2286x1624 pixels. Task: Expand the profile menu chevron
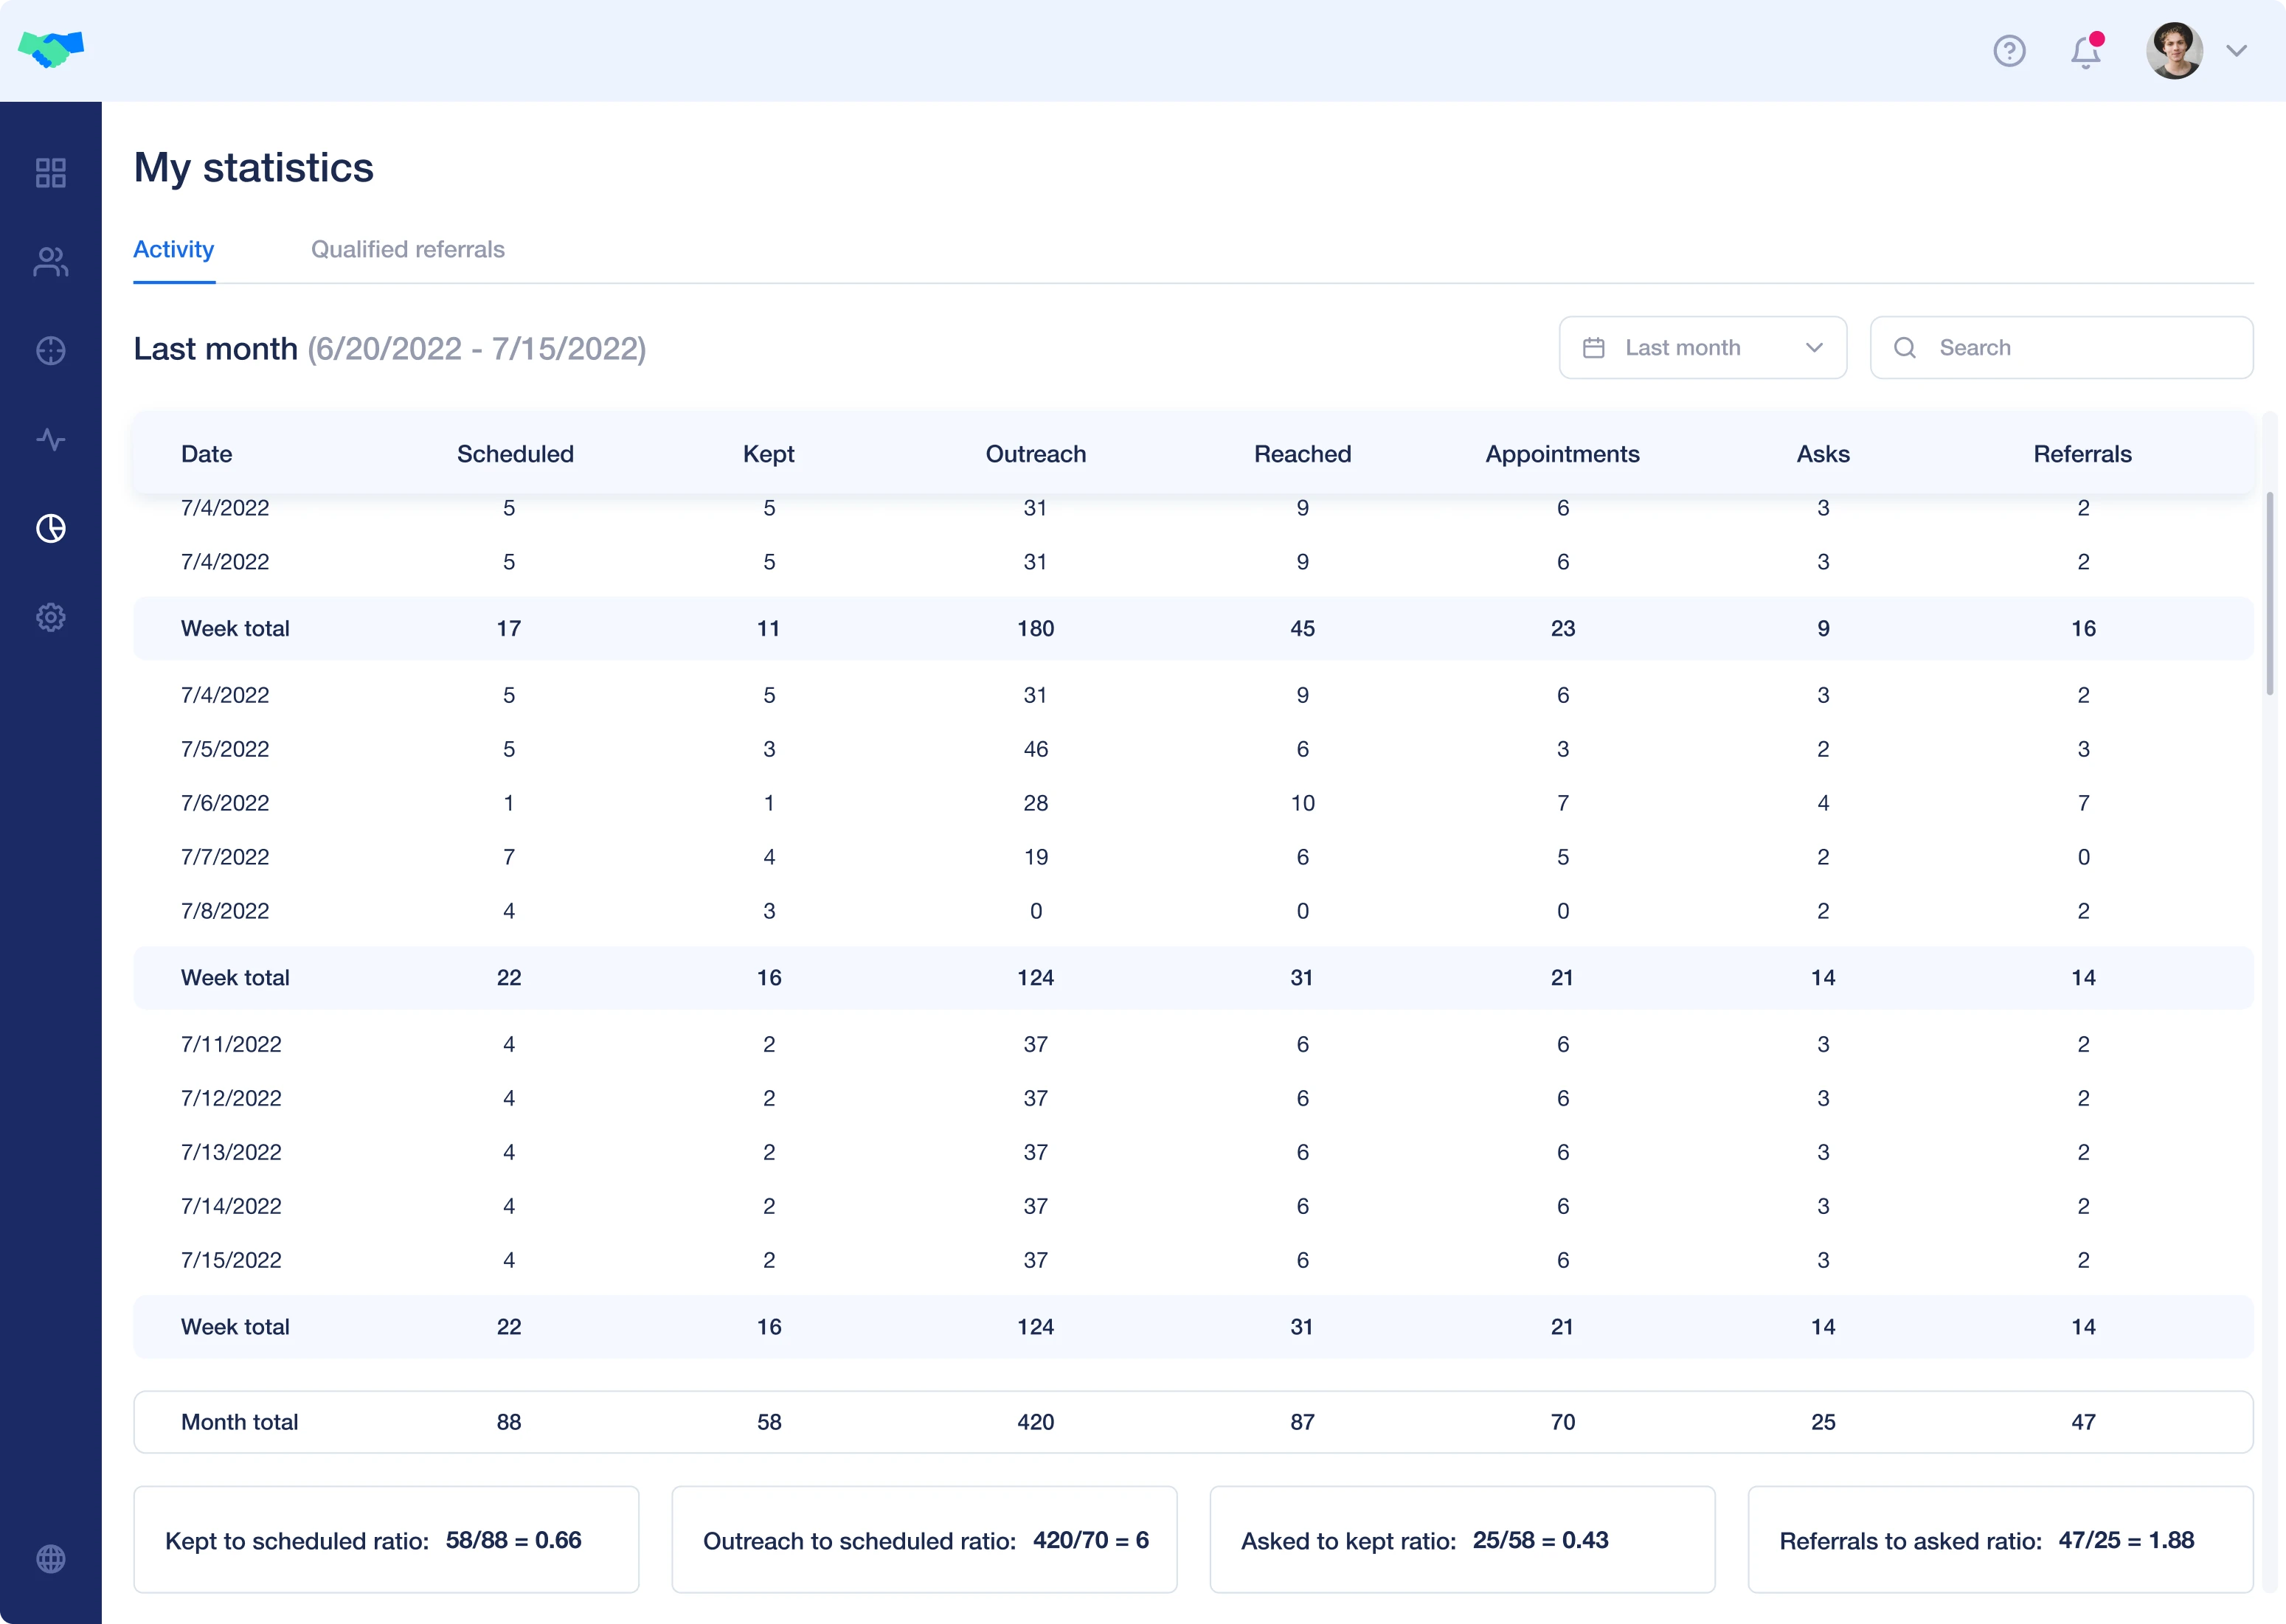point(2237,51)
